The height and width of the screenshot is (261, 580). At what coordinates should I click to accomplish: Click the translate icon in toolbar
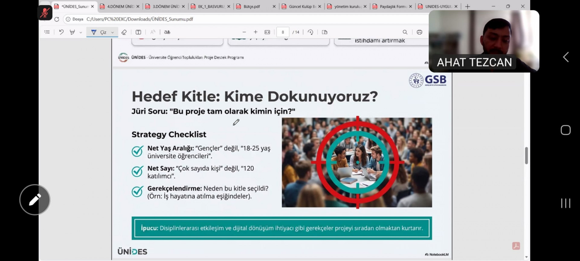(x=167, y=32)
